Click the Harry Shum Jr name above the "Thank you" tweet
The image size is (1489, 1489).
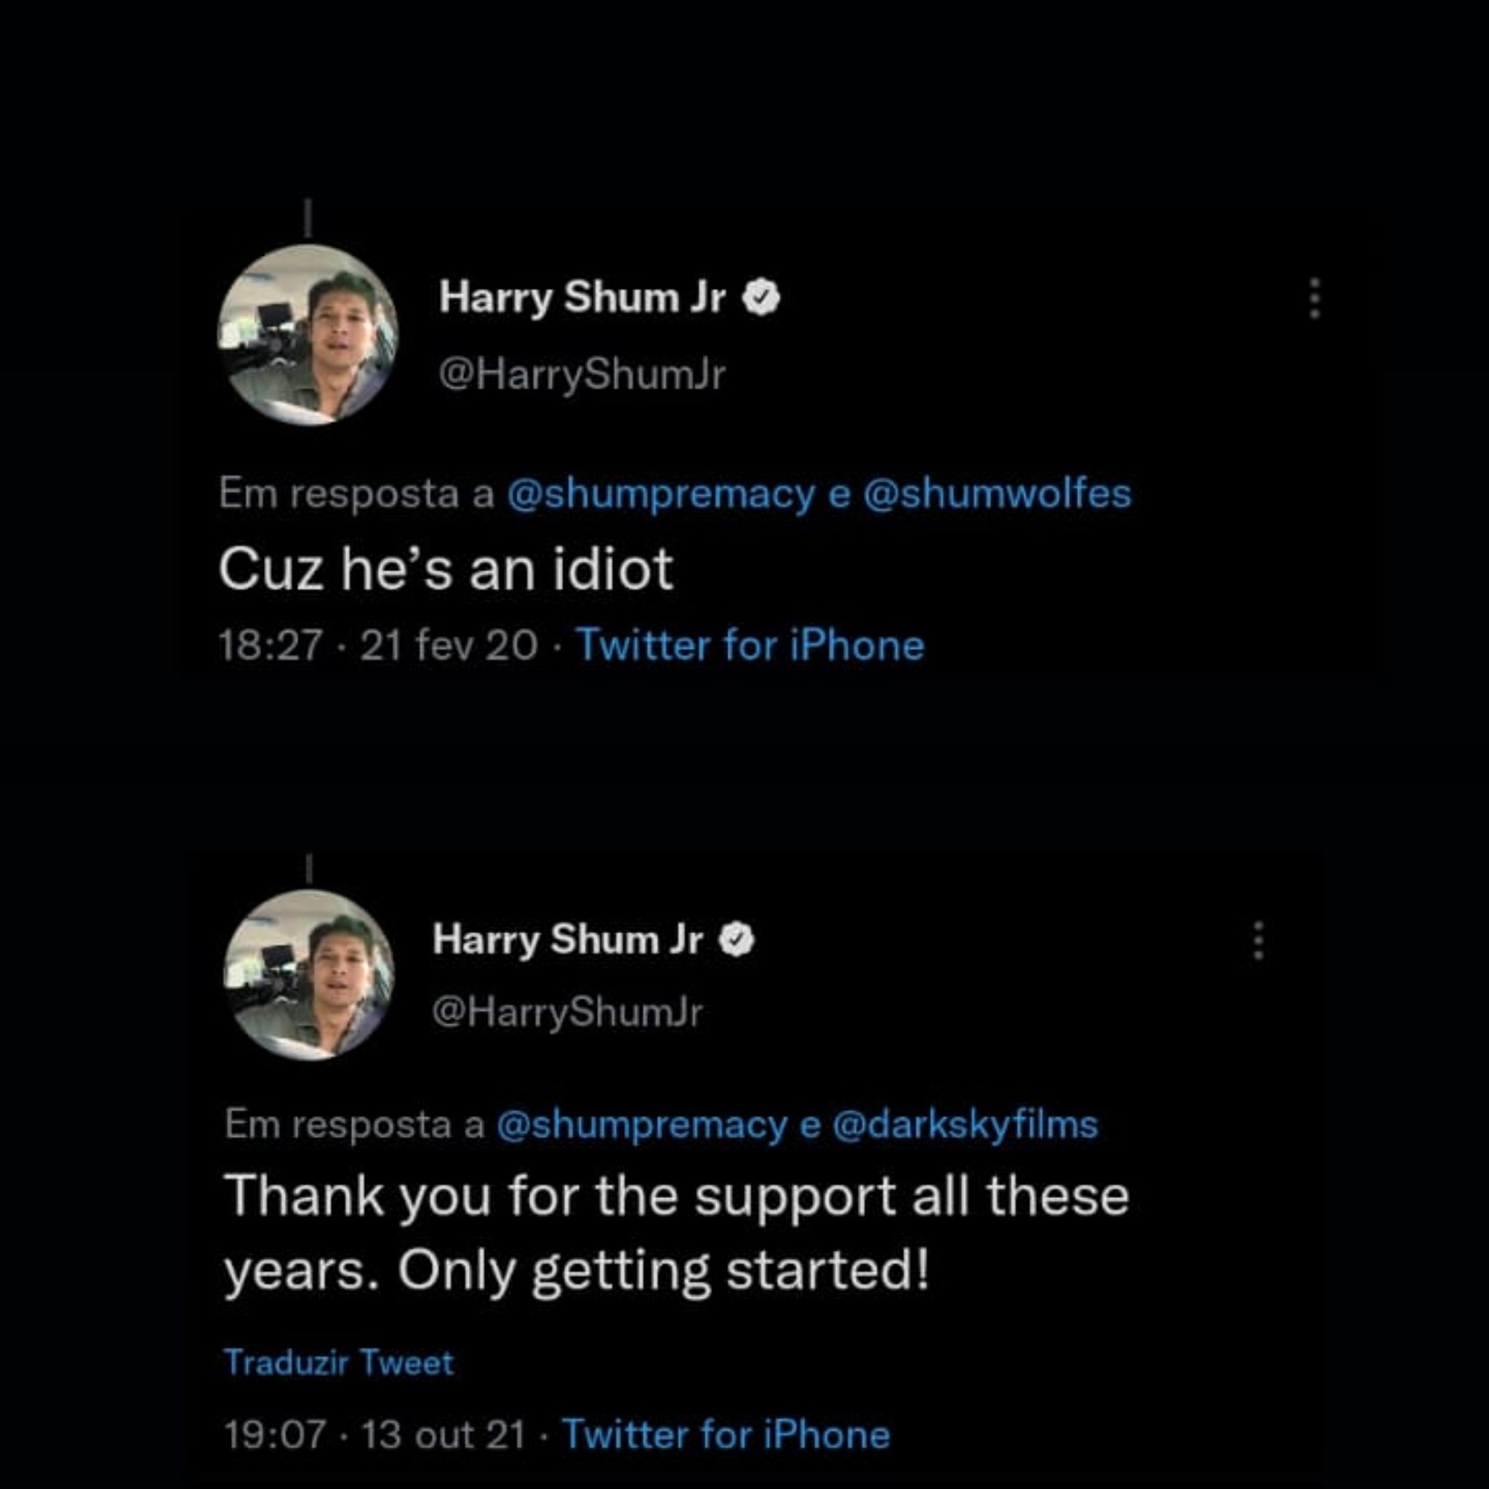tap(567, 940)
